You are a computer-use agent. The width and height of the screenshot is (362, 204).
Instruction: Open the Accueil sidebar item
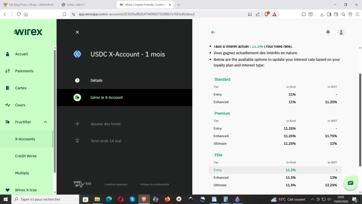[x=21, y=54]
